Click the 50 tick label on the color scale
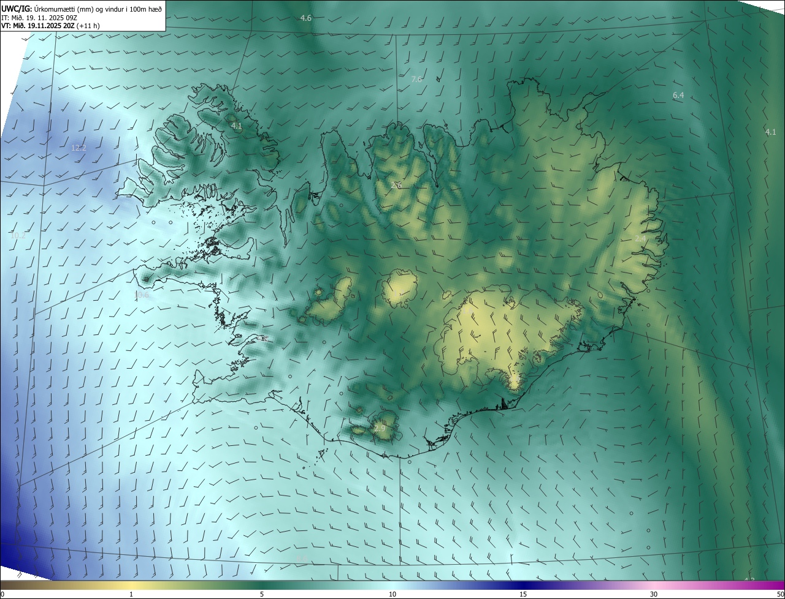Screen dimensions: 785x599 (x=780, y=594)
